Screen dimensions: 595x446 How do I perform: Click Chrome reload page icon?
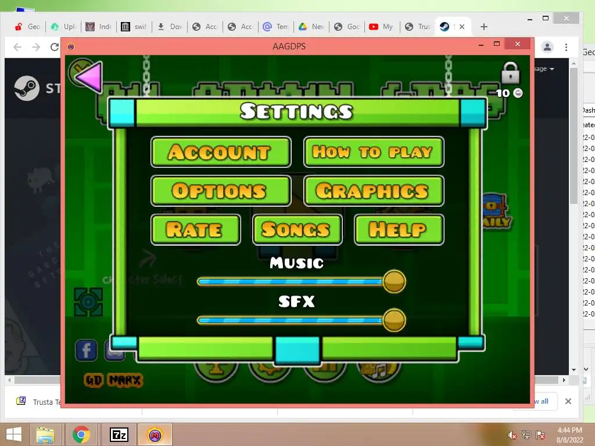[x=55, y=47]
